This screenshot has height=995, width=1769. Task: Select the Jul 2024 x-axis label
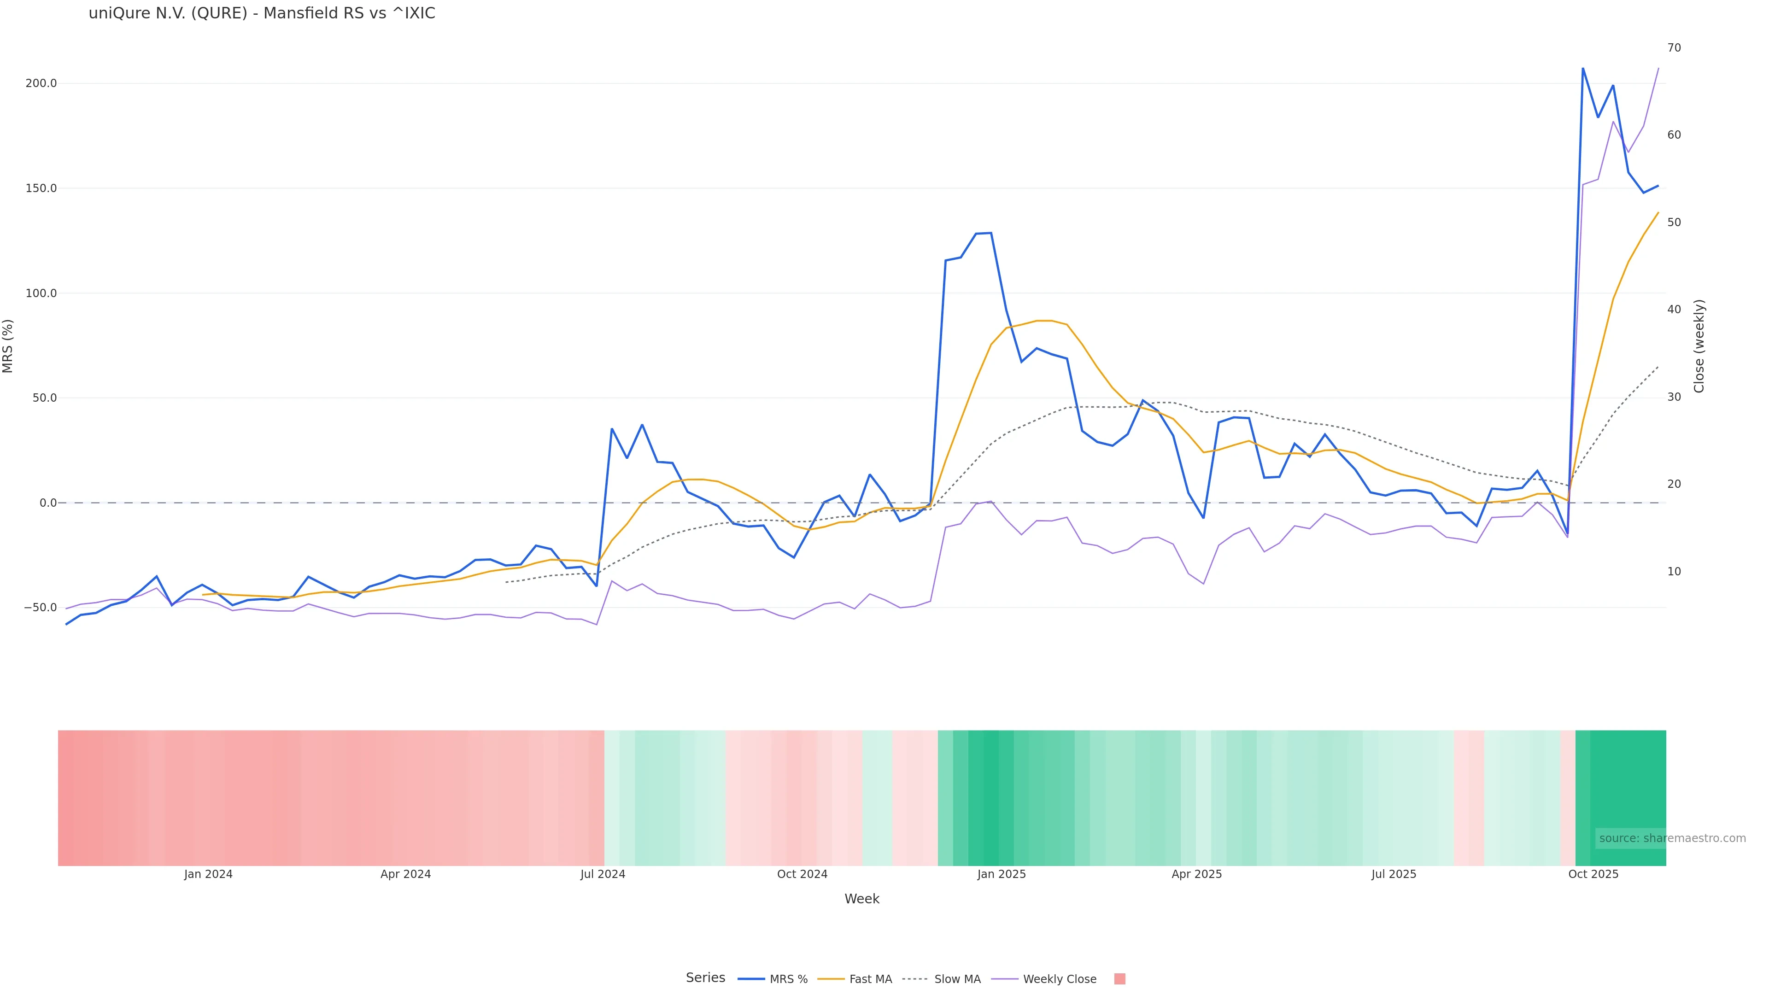click(x=602, y=875)
